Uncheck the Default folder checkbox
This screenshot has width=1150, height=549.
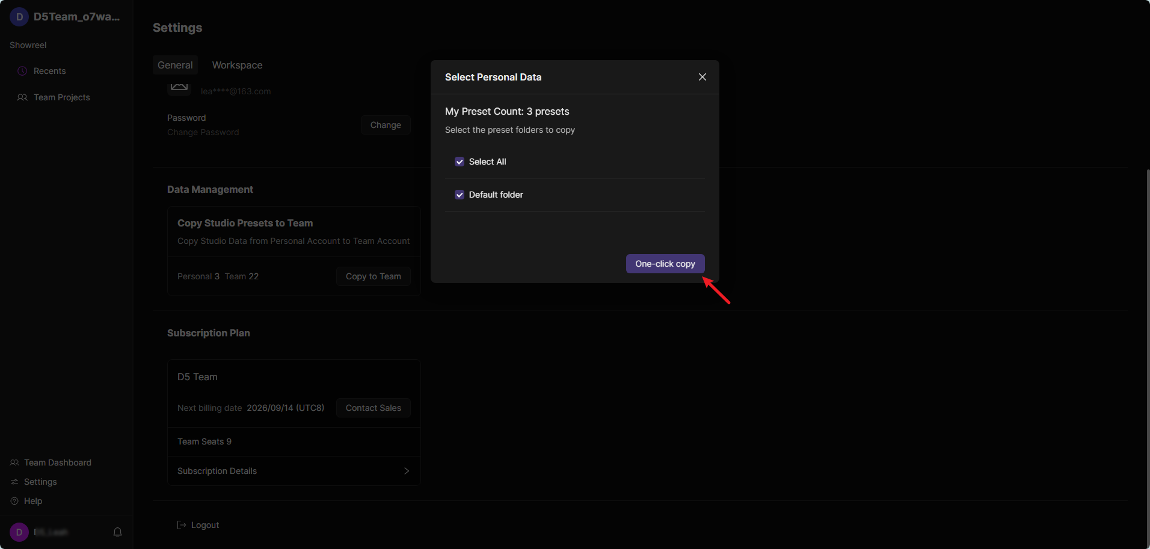pyautogui.click(x=460, y=195)
